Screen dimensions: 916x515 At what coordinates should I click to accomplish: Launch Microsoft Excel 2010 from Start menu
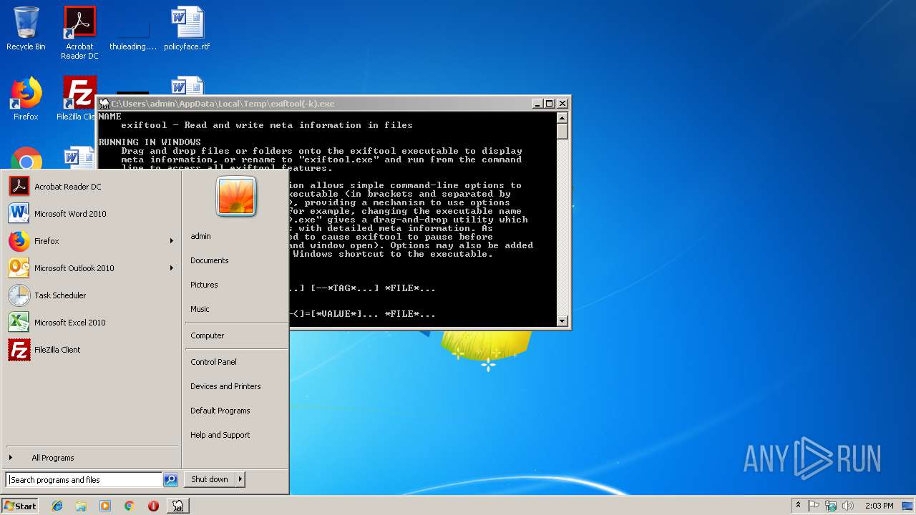pyautogui.click(x=90, y=323)
